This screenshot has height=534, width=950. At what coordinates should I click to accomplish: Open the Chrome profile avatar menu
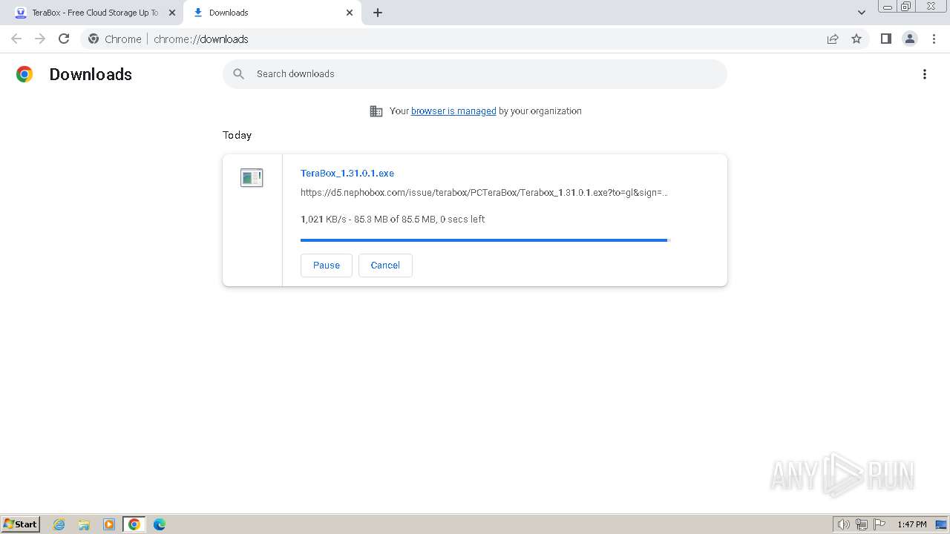(910, 39)
